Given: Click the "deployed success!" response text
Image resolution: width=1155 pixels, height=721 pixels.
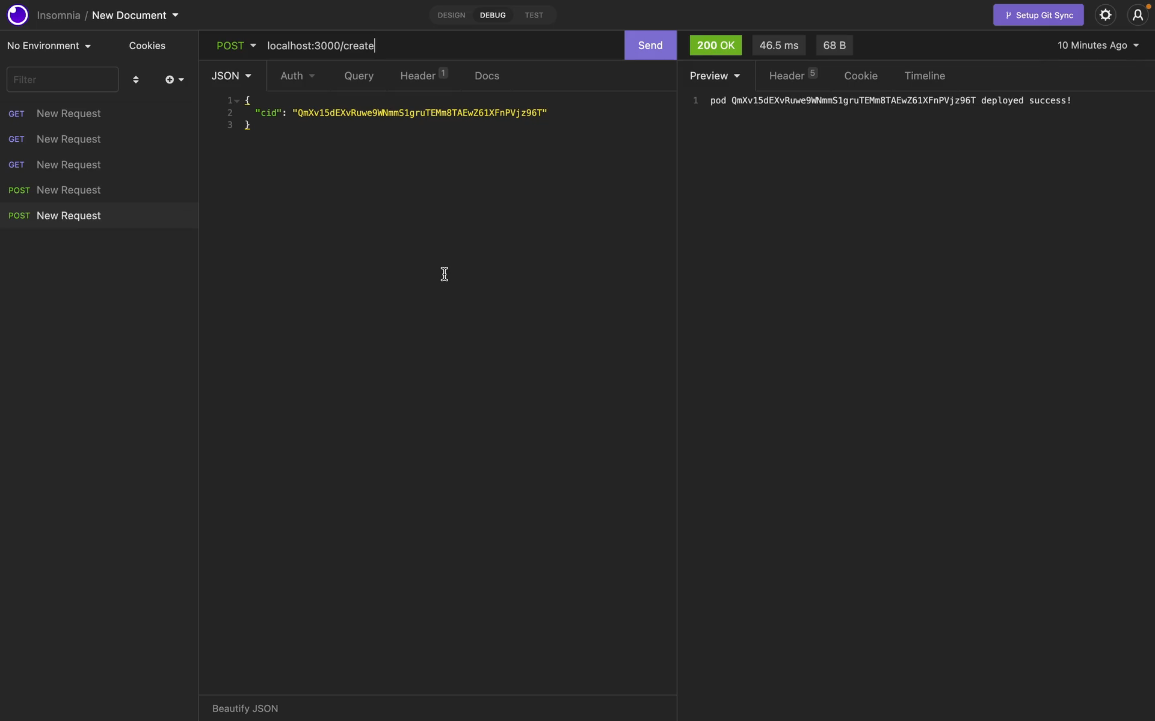Looking at the screenshot, I should pos(1026,100).
